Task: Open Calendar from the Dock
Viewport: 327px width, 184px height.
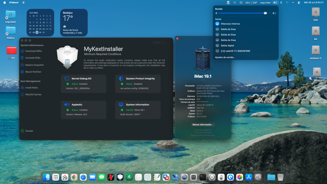Action: (65, 177)
